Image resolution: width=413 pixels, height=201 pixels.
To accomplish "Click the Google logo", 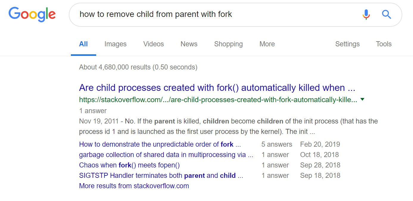I will 32,14.
